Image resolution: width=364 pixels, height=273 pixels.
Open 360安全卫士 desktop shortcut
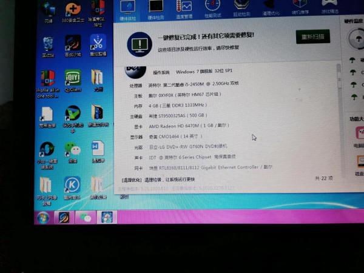pyautogui.click(x=73, y=12)
